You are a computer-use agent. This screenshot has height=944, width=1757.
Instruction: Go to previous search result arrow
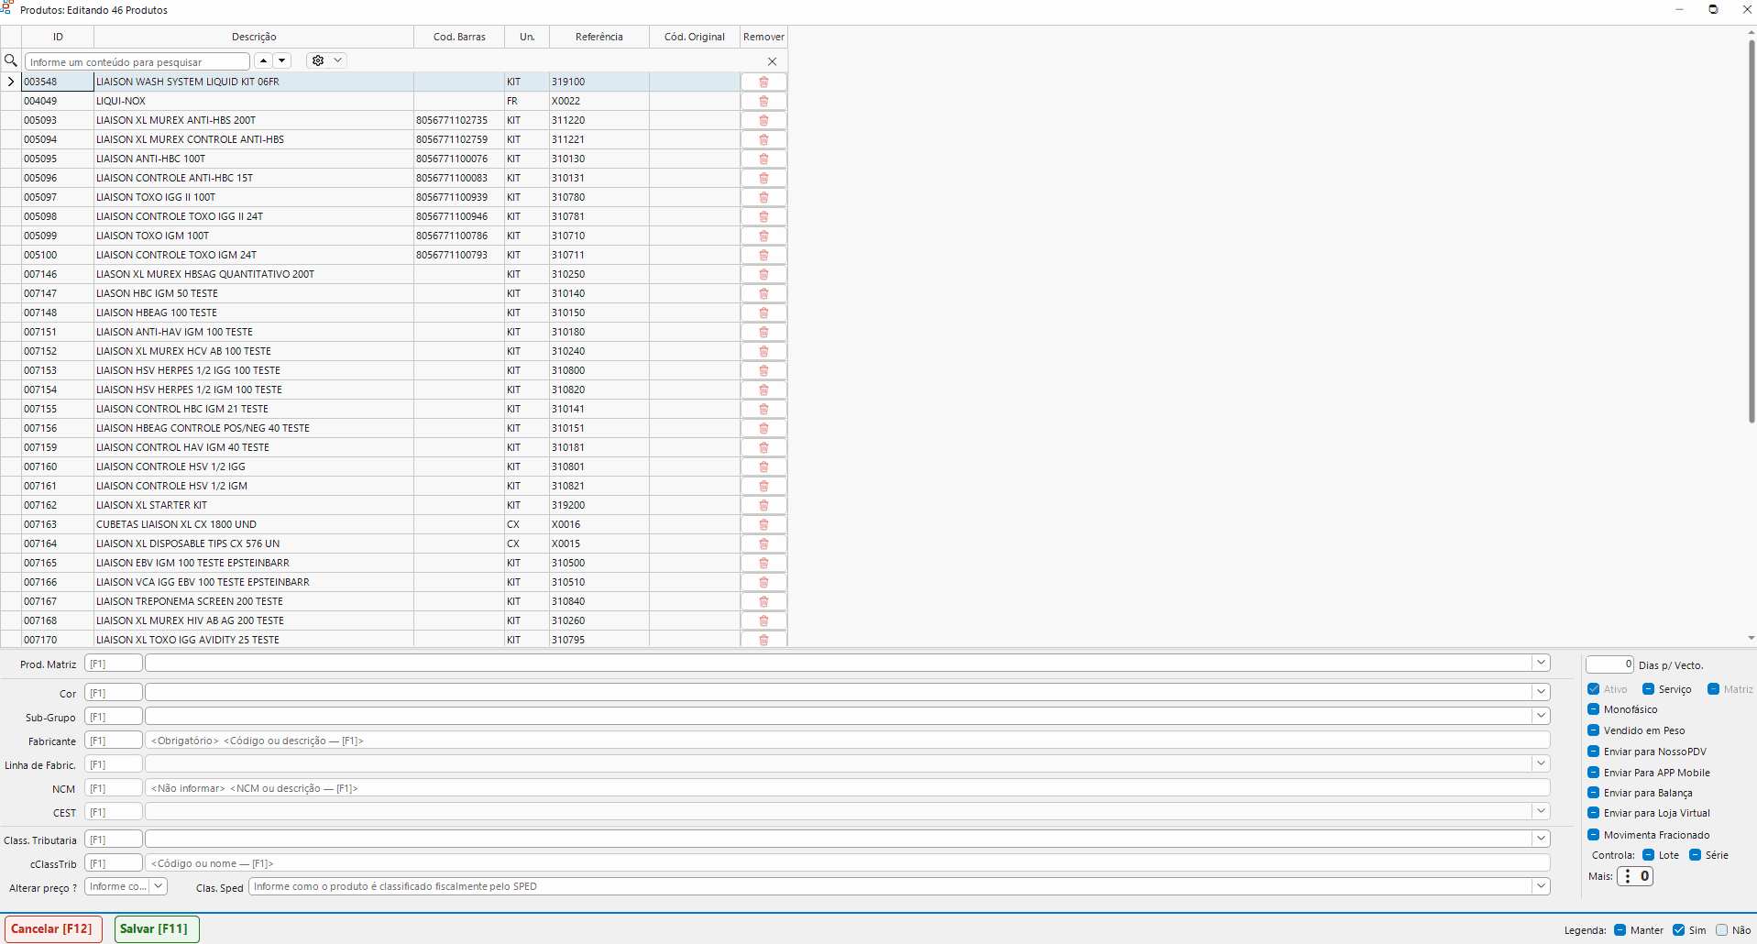(264, 60)
